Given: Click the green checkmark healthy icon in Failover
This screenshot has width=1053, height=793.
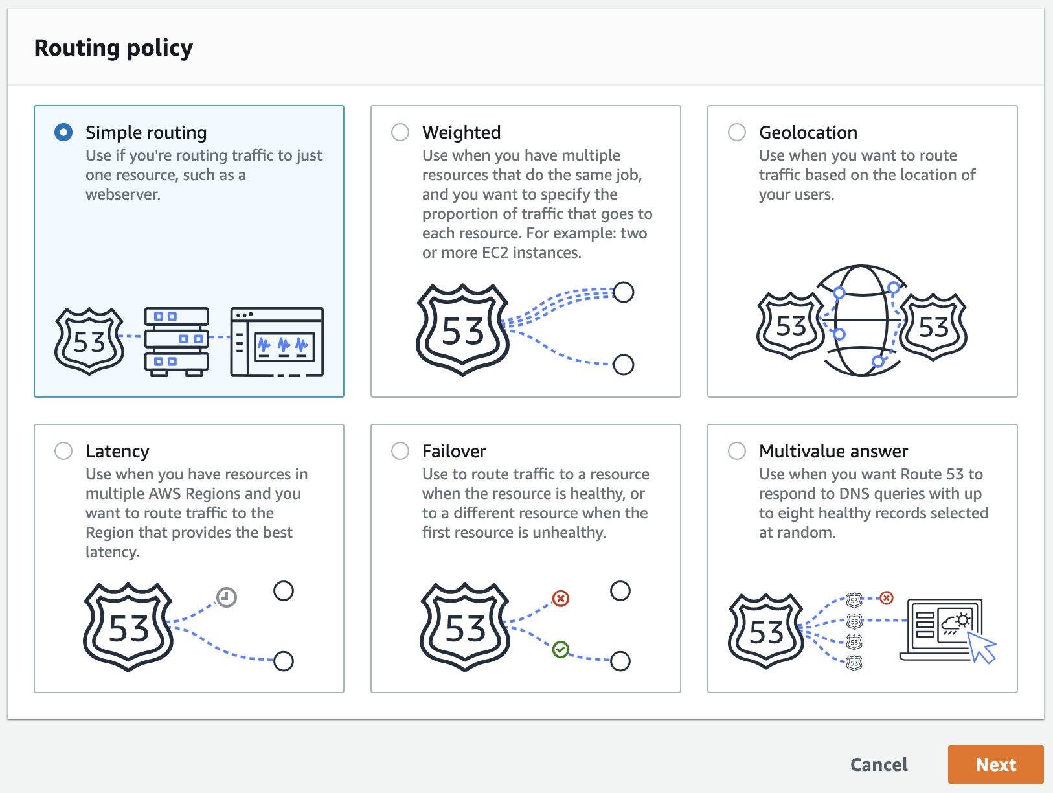Looking at the screenshot, I should coord(561,649).
